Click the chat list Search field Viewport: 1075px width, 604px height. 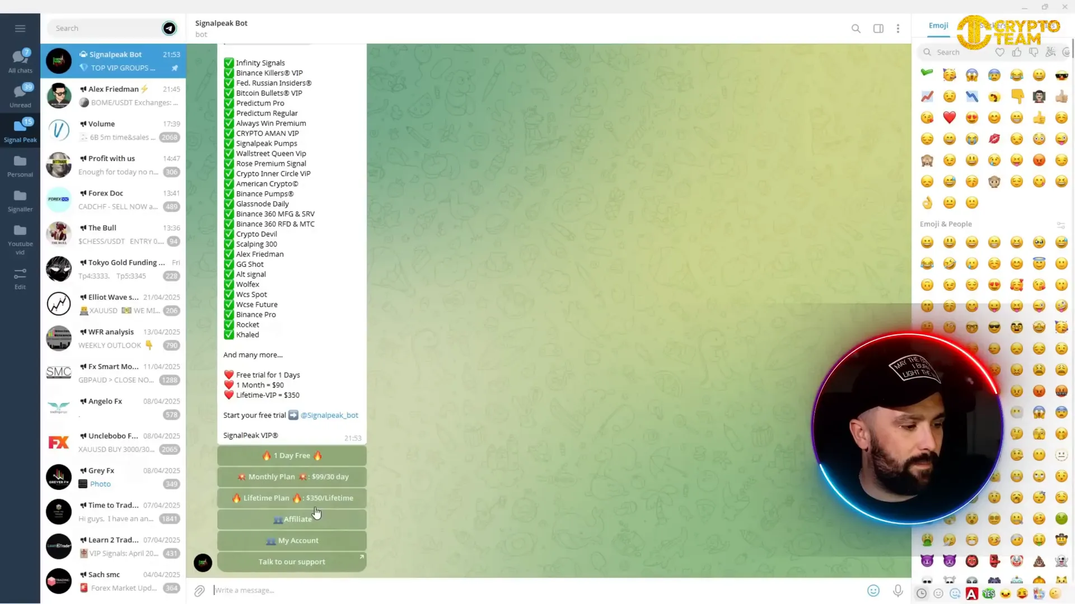coord(106,29)
